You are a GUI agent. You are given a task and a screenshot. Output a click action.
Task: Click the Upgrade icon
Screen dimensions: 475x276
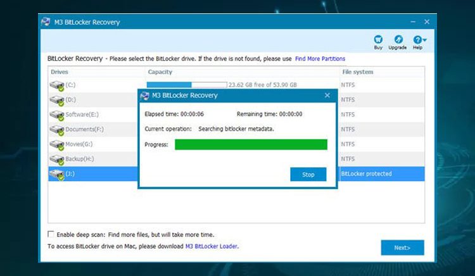click(x=398, y=39)
